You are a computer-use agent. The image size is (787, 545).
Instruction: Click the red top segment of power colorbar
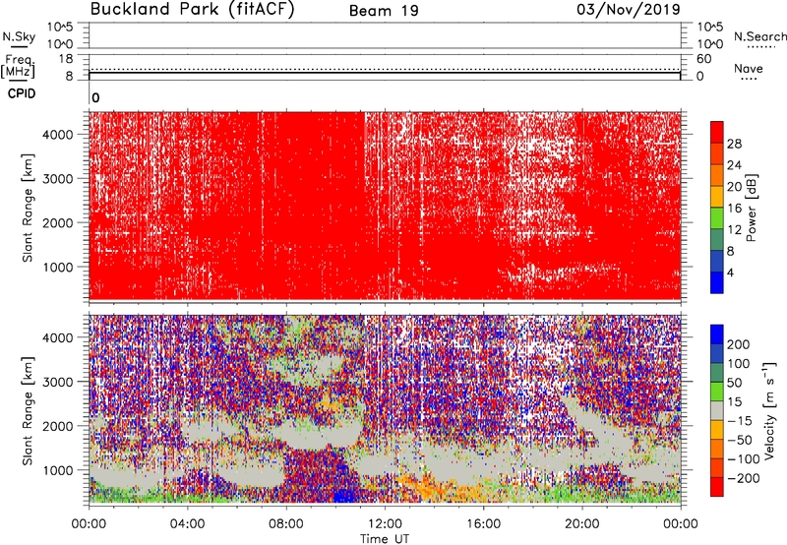click(x=717, y=132)
